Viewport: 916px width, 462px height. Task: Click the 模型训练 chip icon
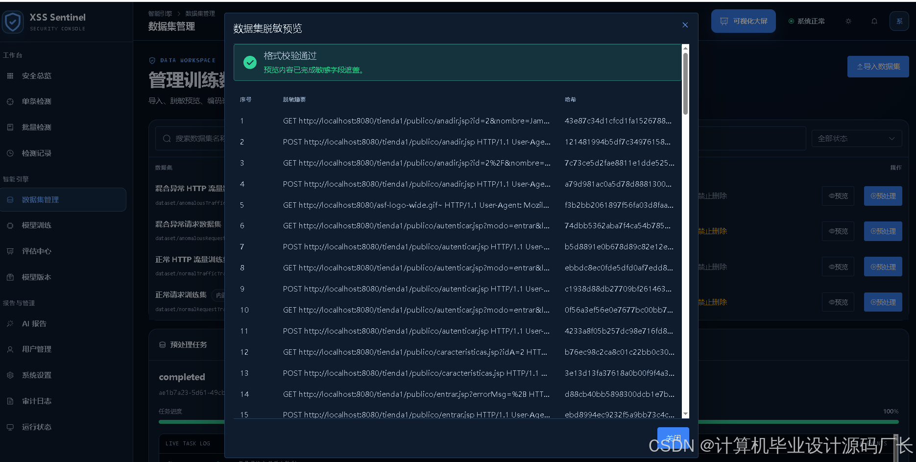point(10,225)
